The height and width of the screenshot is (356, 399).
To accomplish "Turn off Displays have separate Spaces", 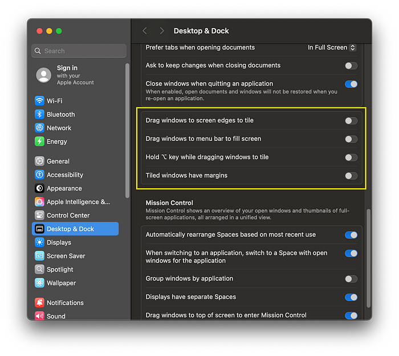I will (x=351, y=297).
